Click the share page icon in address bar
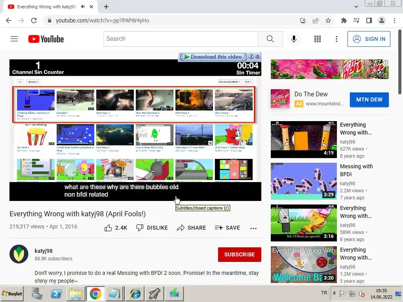Image resolution: width=403 pixels, height=302 pixels. (x=315, y=20)
